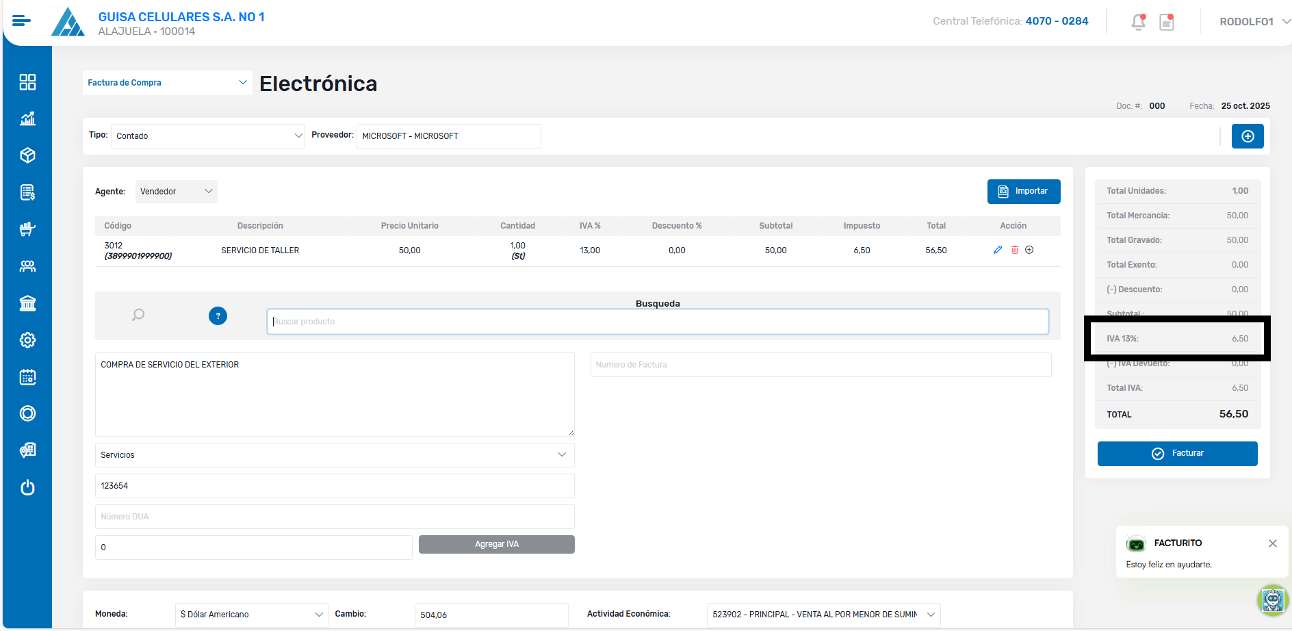Click the blue plus circle button
Viewport: 1292px width, 631px height.
[x=1247, y=136]
